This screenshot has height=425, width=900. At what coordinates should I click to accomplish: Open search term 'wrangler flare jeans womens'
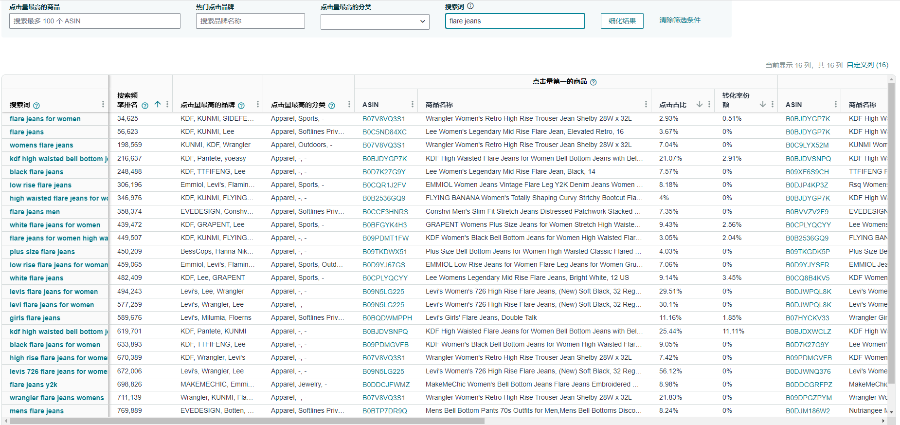[57, 398]
